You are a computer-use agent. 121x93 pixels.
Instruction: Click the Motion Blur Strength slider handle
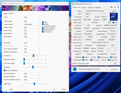point(24,59)
